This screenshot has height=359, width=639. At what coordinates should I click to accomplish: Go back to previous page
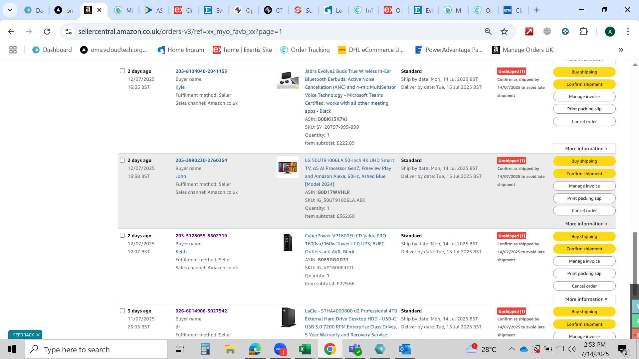pos(11,32)
